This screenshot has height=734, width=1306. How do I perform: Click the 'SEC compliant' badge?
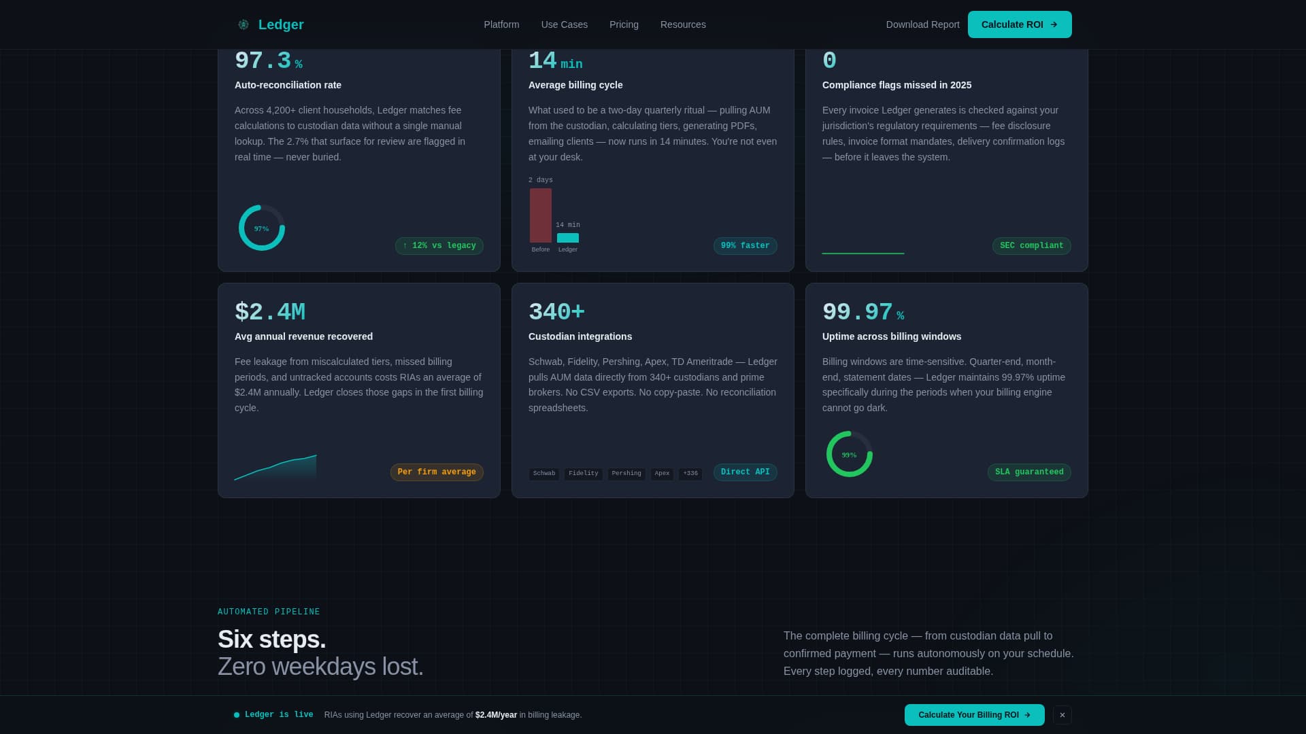click(1031, 246)
